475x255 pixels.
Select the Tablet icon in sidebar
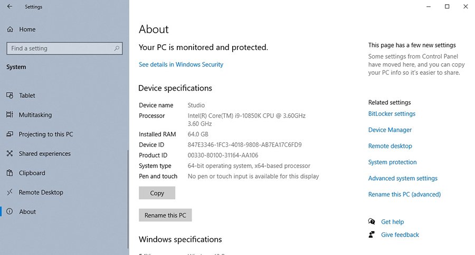9,95
